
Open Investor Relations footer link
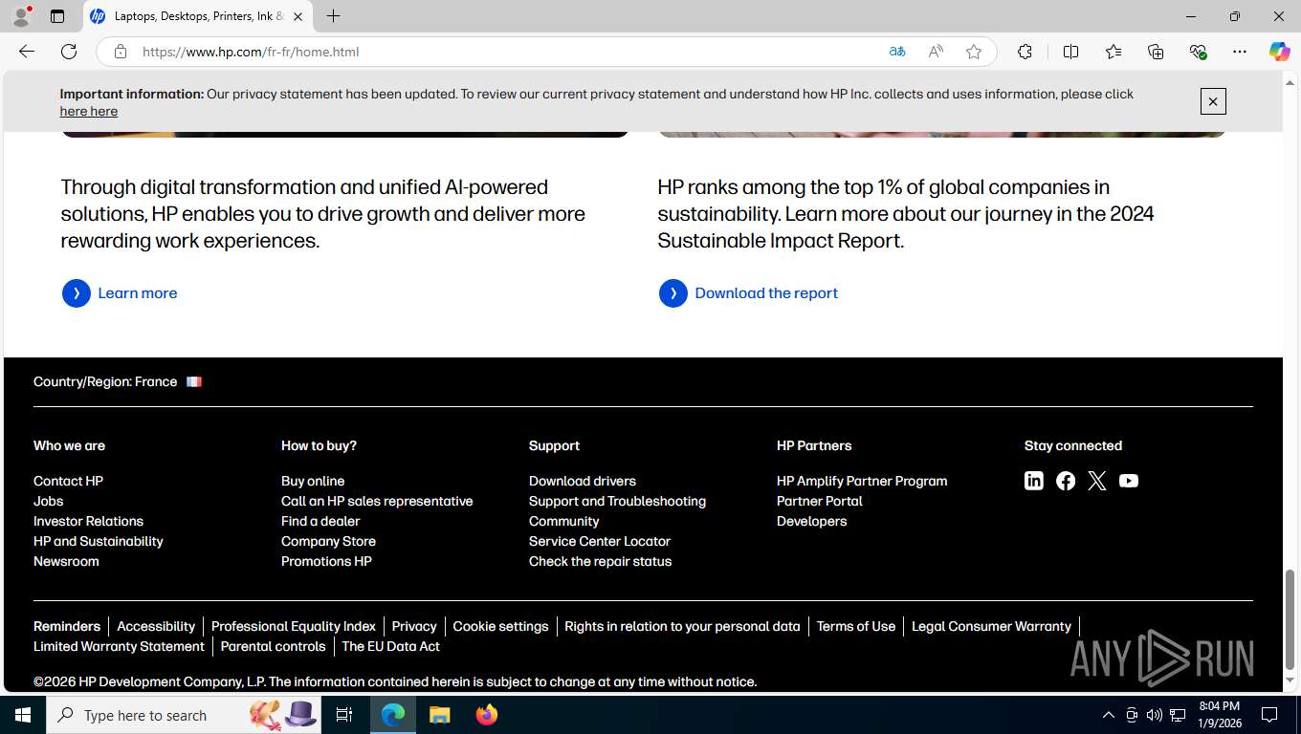click(88, 521)
